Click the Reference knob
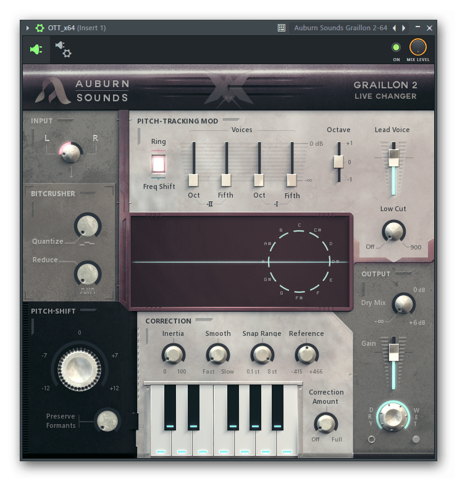This screenshot has width=457, height=481. point(306,354)
